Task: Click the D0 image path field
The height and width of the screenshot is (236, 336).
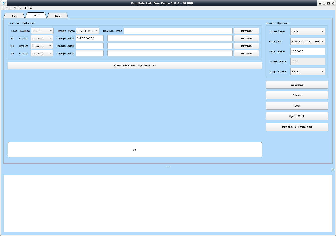Action: tap(170, 46)
